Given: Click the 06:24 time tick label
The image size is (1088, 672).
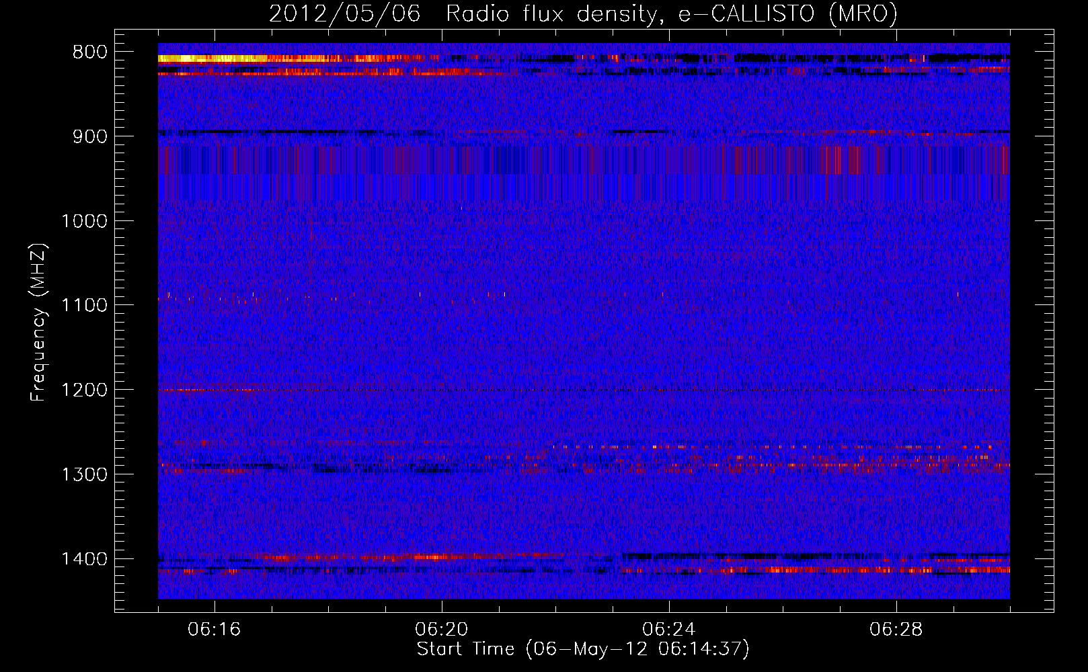Looking at the screenshot, I should [x=669, y=630].
